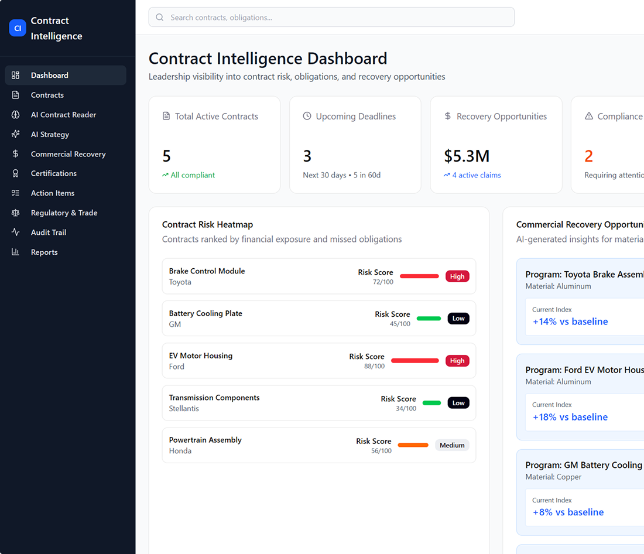Open the Upcoming Deadlines card

coord(355,145)
